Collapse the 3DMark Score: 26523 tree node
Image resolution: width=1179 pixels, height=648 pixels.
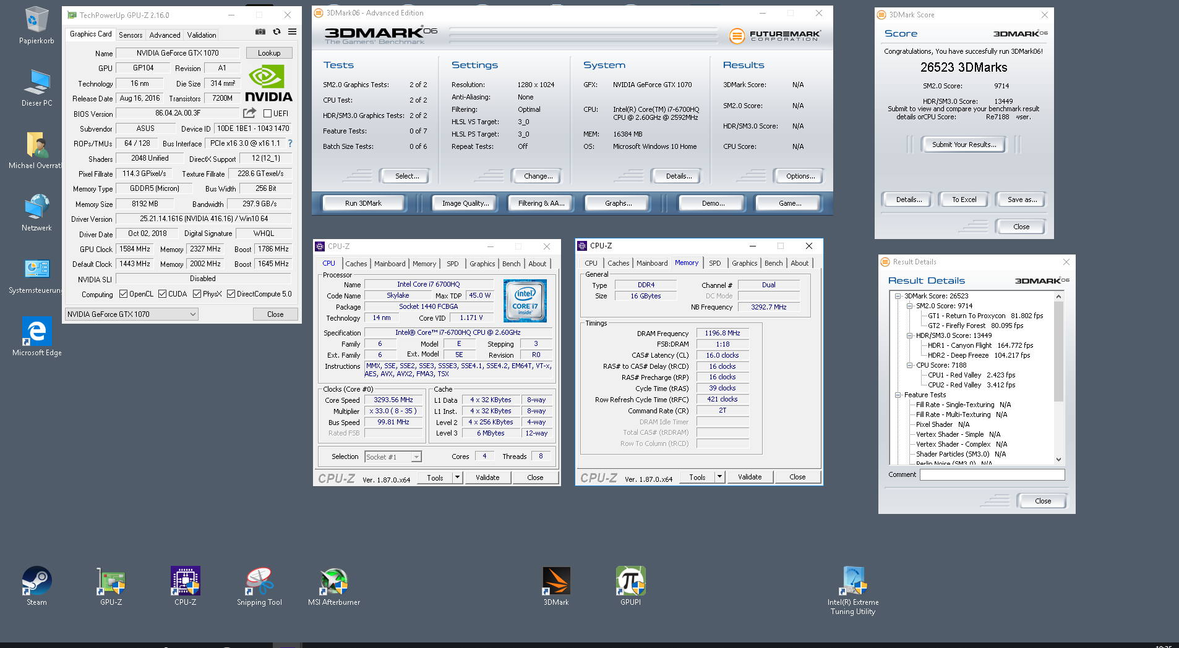[898, 296]
